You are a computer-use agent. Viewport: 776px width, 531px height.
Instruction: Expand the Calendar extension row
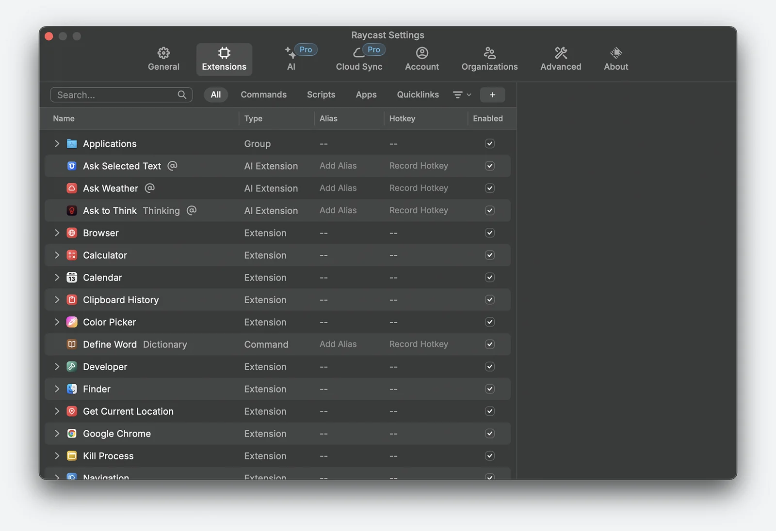click(57, 277)
